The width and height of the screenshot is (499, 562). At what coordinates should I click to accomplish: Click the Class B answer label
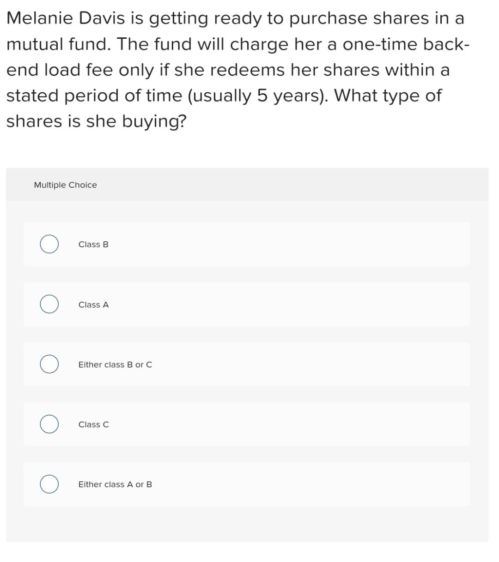click(x=93, y=244)
